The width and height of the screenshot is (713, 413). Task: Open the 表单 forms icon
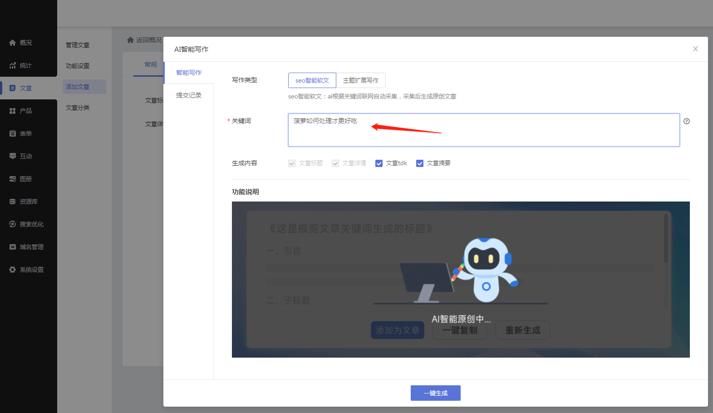click(13, 133)
